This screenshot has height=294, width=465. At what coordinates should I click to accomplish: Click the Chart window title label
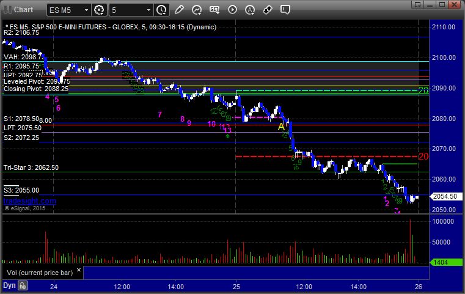(23, 10)
